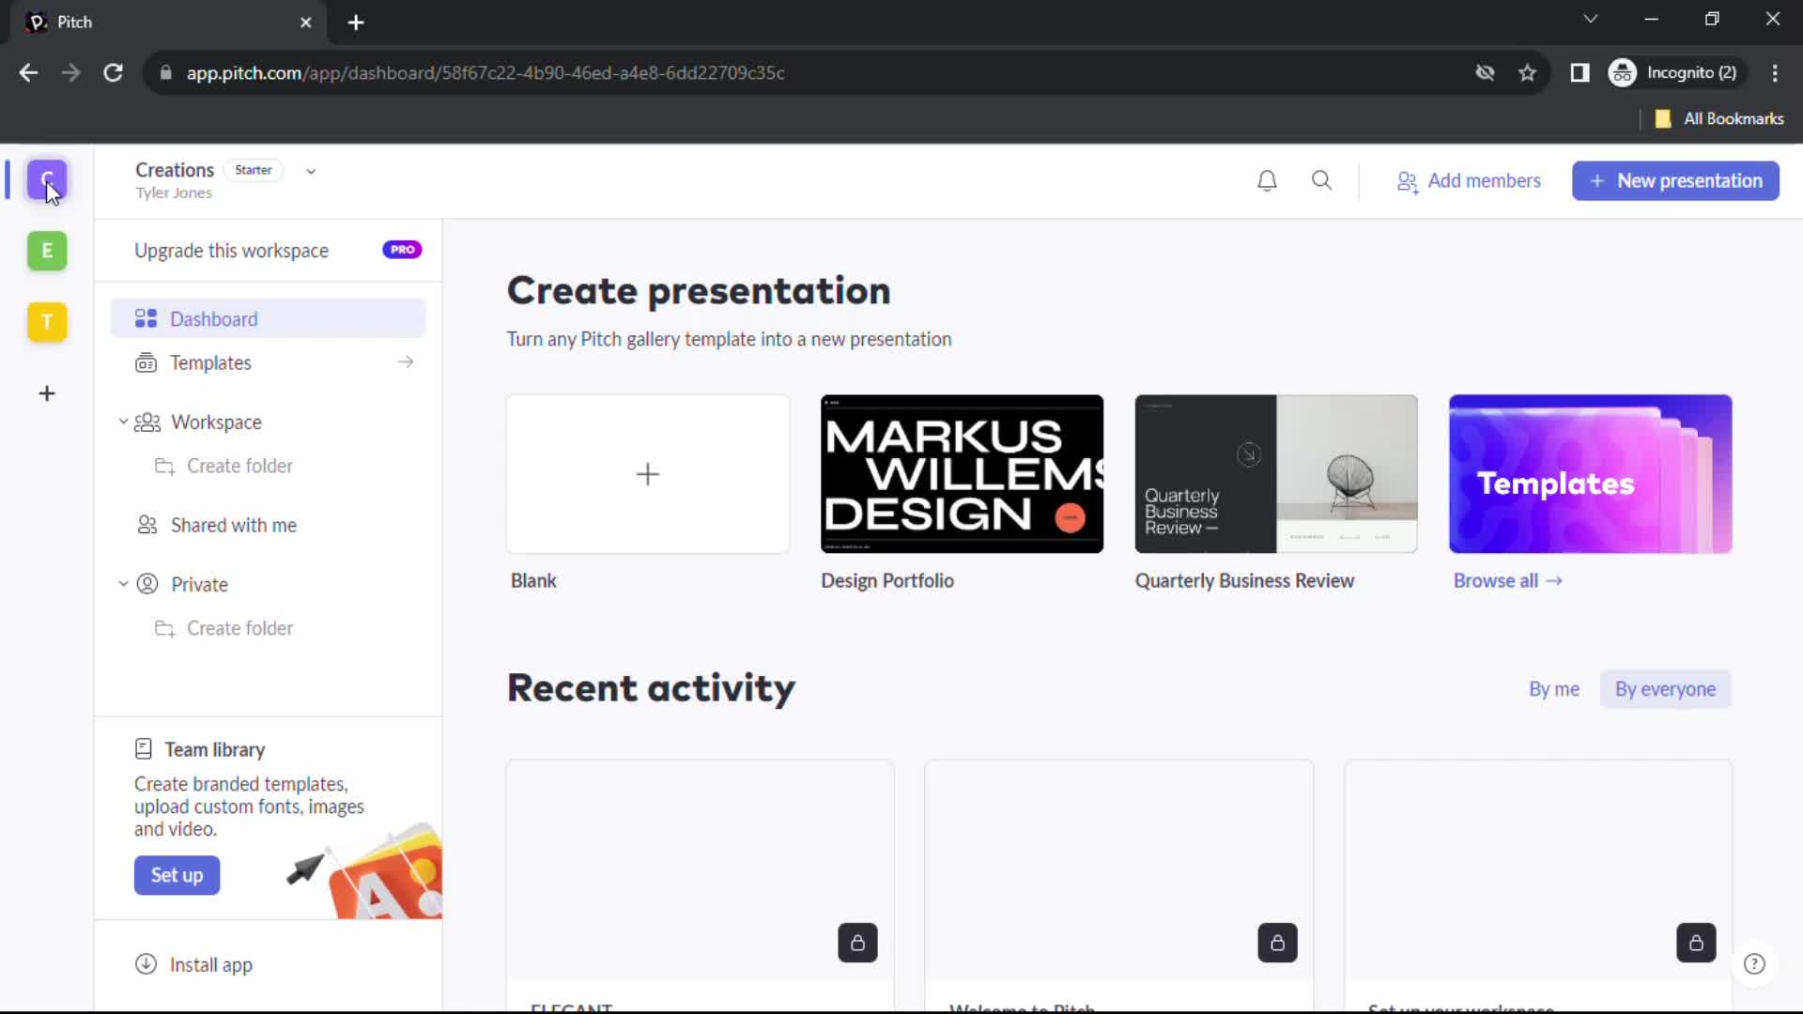1803x1014 pixels.
Task: Click the Browse all templates link
Action: [x=1508, y=579]
